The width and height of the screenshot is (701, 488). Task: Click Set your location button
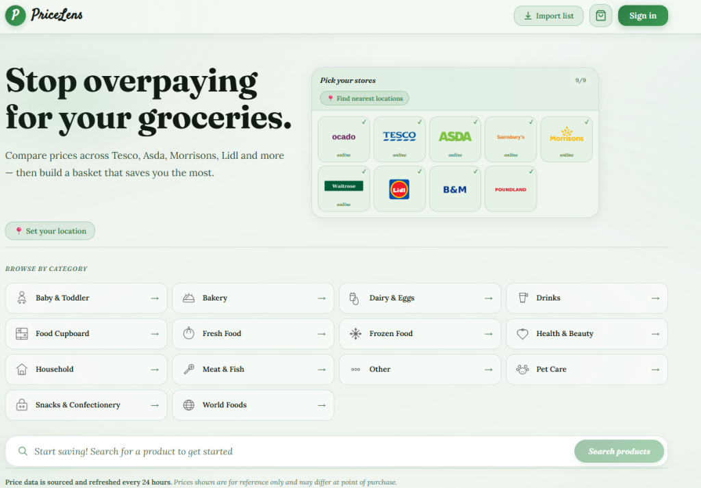(x=50, y=231)
